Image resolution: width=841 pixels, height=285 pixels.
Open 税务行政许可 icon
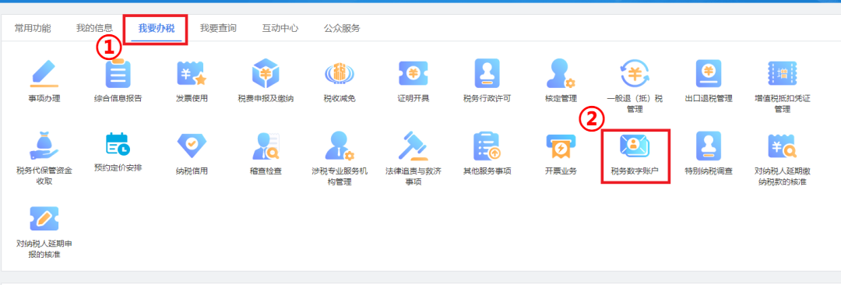(x=487, y=73)
